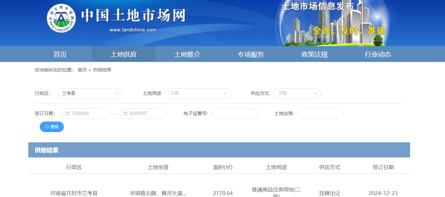Open 专项服务 navigation tab
445x197 pixels.
point(251,54)
